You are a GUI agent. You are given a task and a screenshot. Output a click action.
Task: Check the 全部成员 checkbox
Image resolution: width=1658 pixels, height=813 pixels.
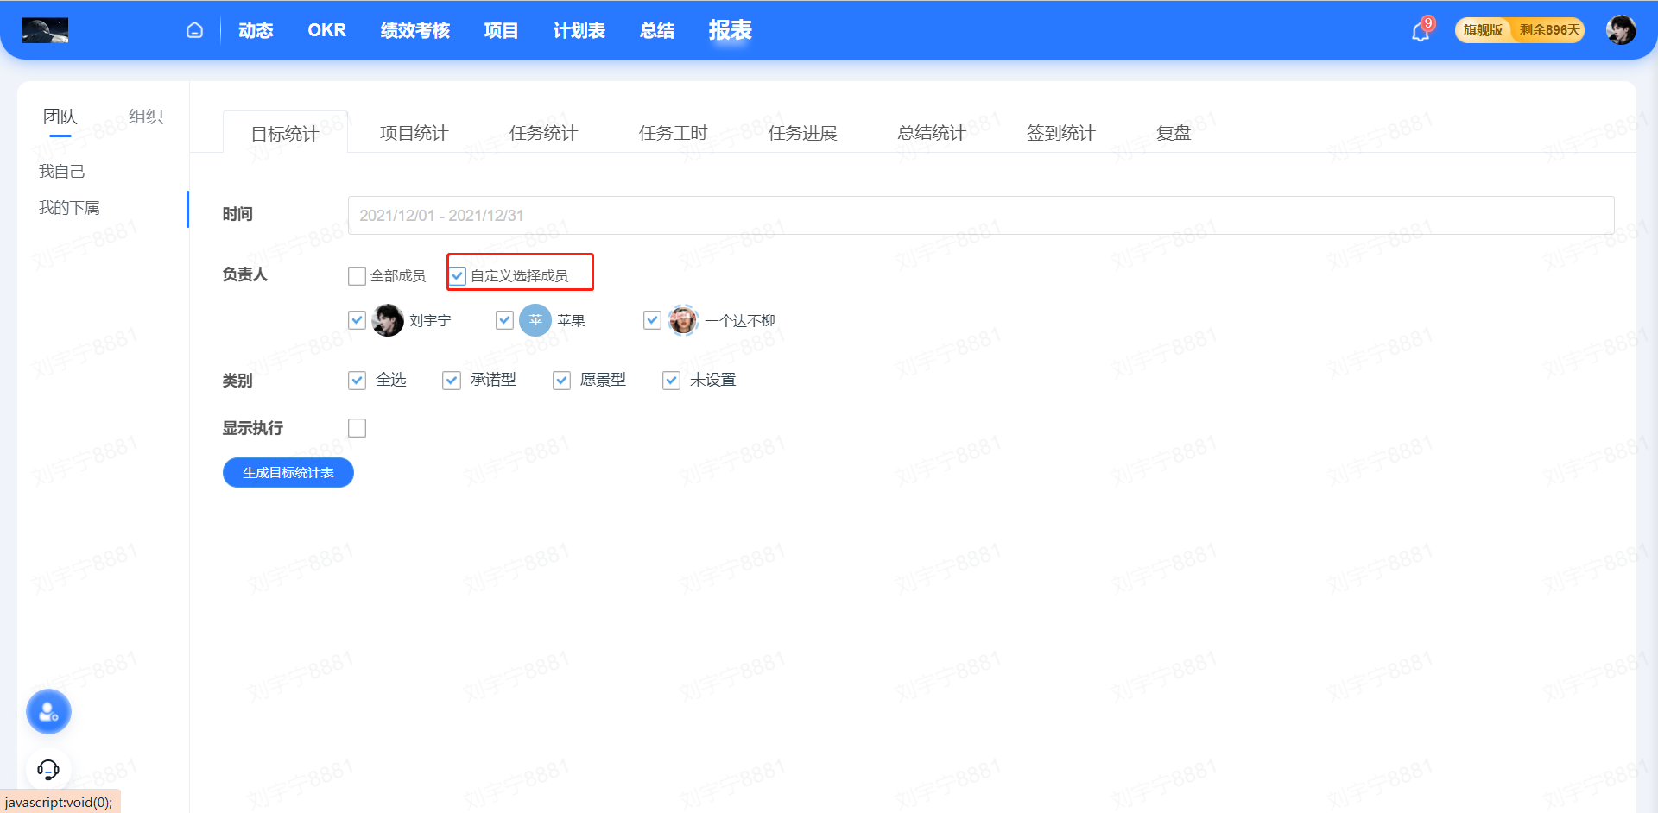click(x=357, y=276)
